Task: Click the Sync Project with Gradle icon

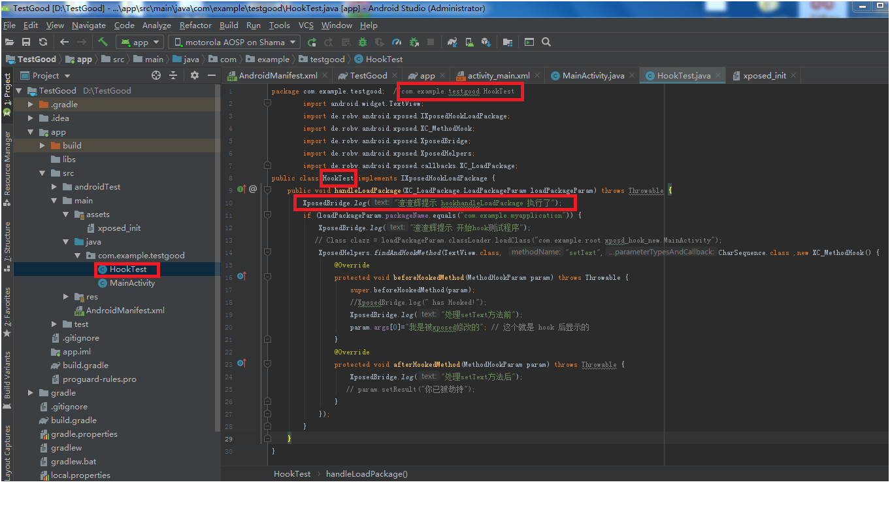Action: [452, 42]
